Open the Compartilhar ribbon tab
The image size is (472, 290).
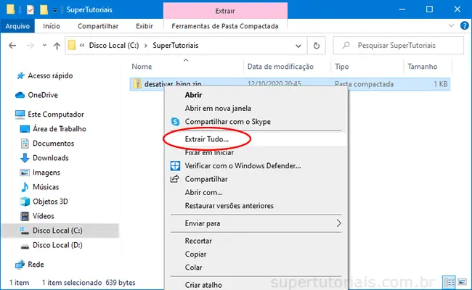coord(97,27)
